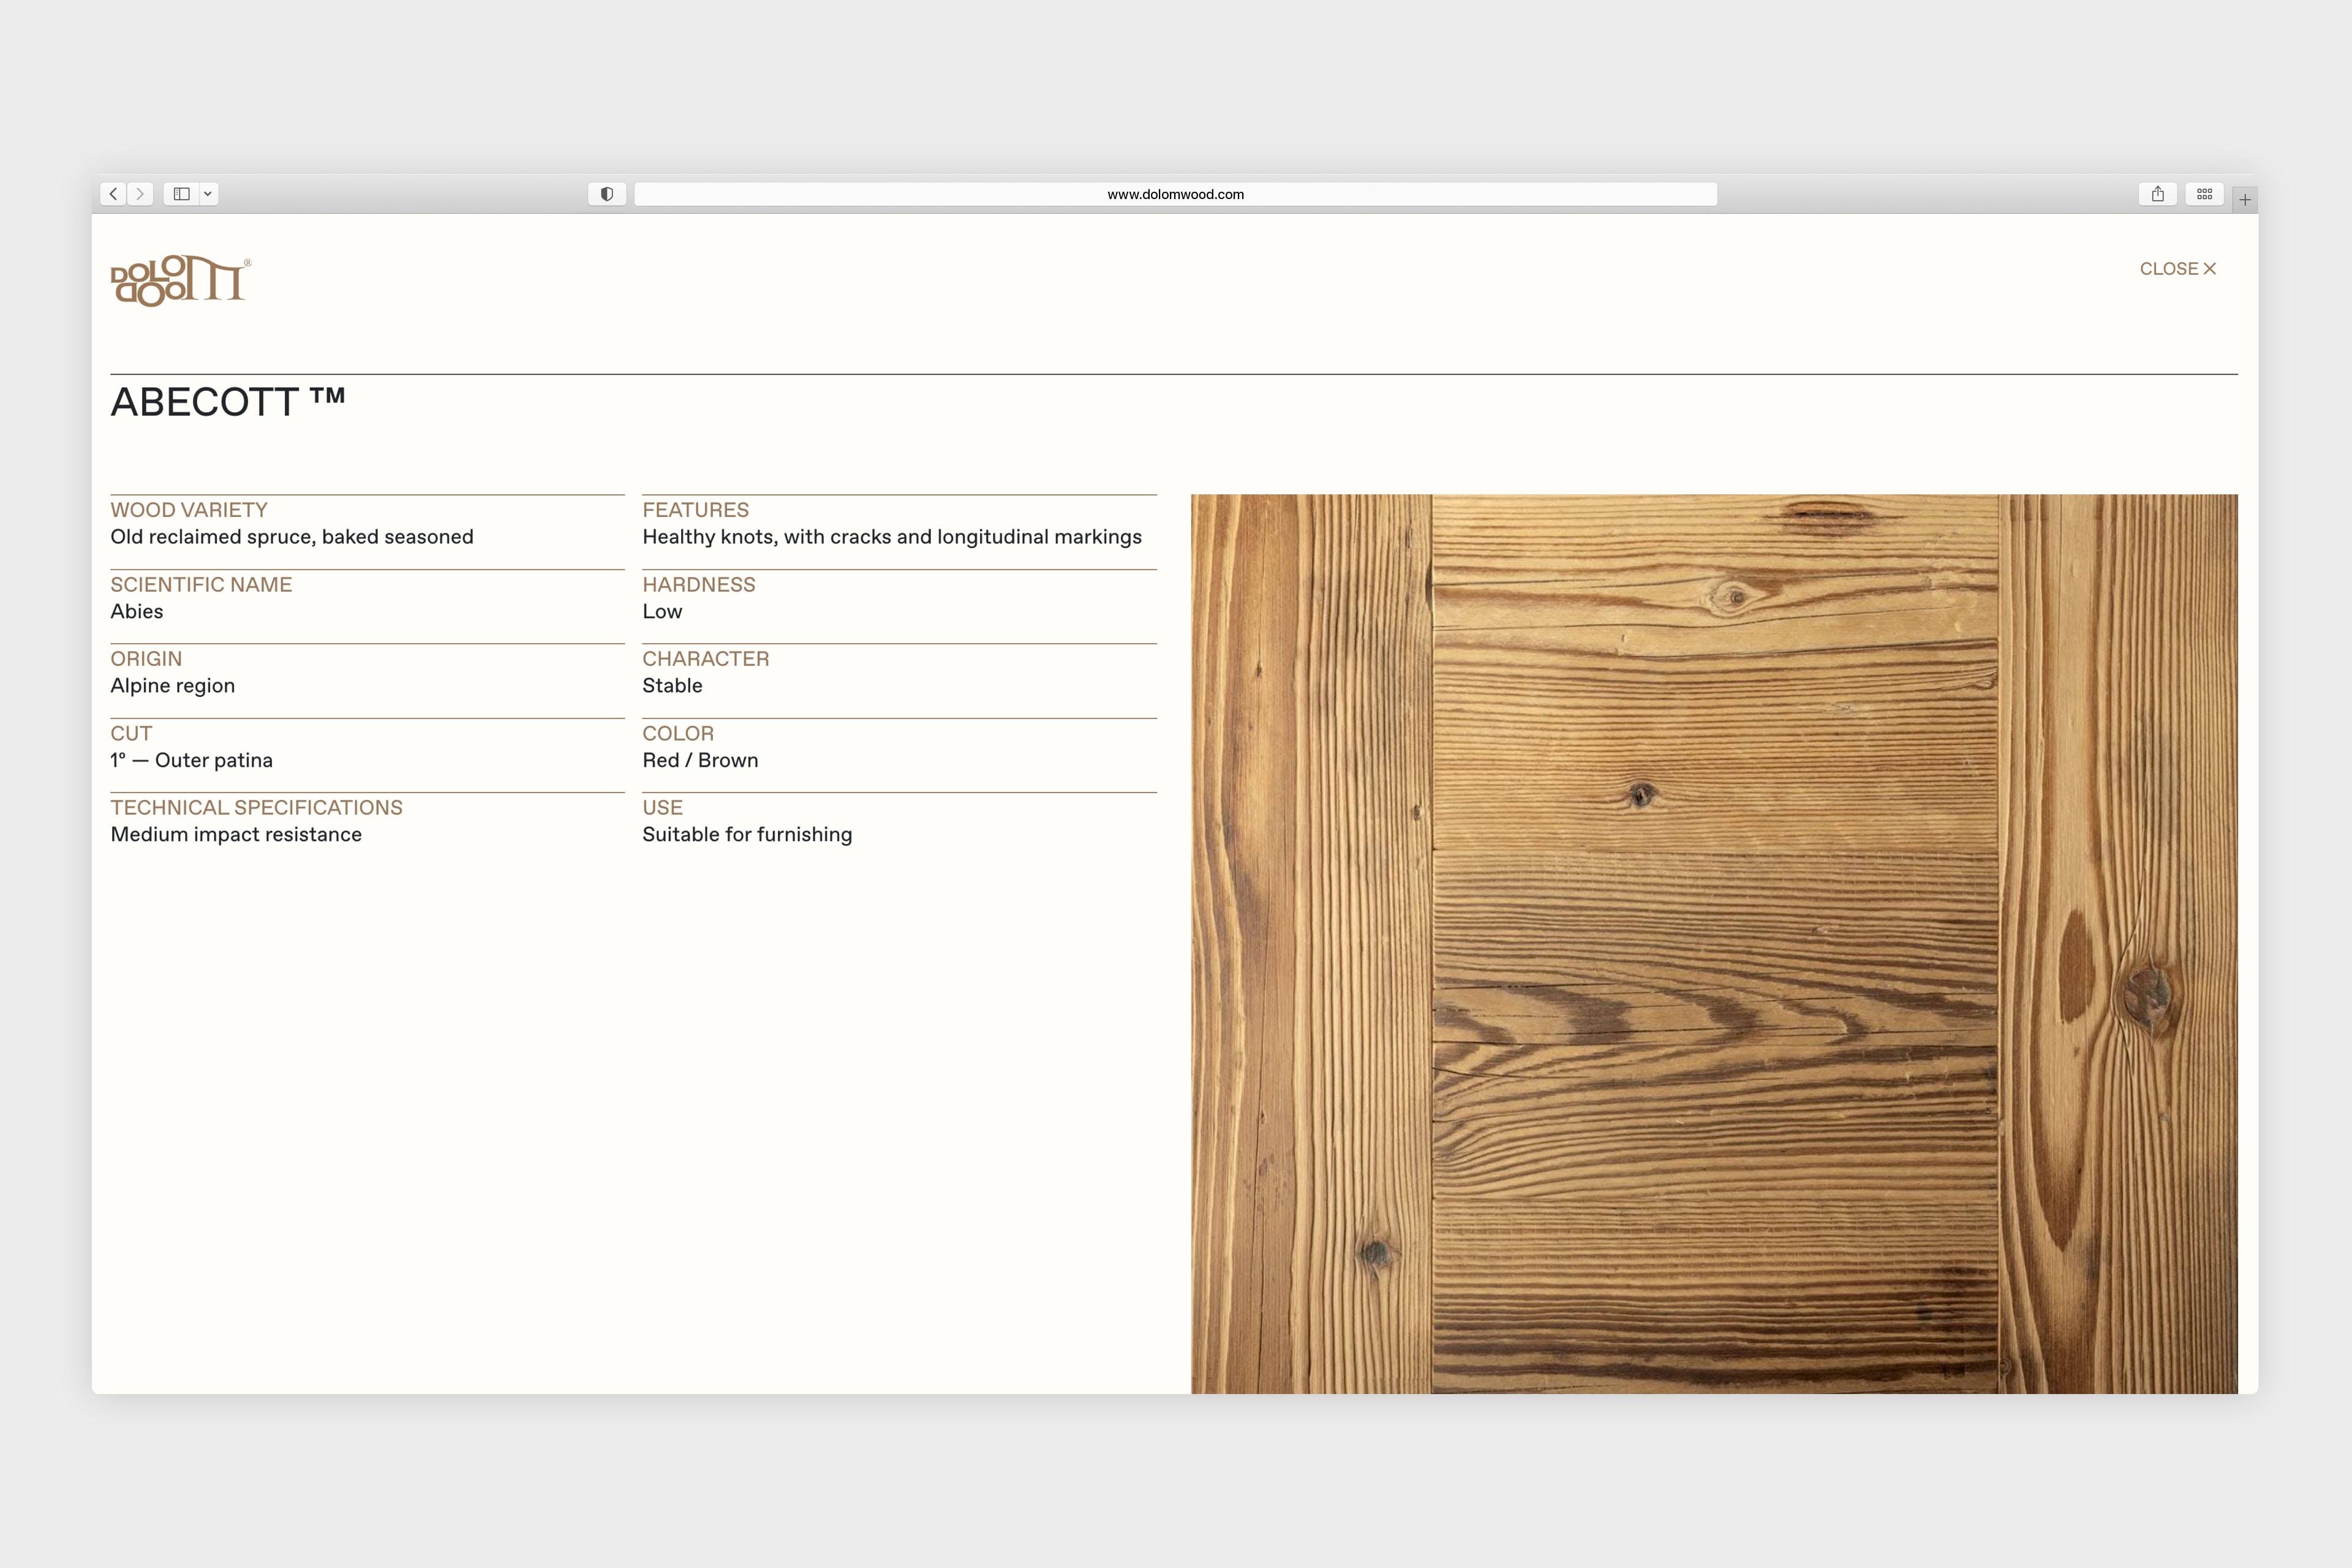Click the 'Red / Brown' color value
The image size is (2352, 1568).
click(700, 760)
